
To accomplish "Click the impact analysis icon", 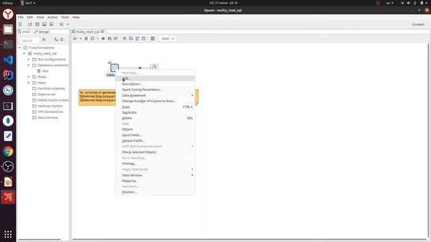I will coord(131,39).
